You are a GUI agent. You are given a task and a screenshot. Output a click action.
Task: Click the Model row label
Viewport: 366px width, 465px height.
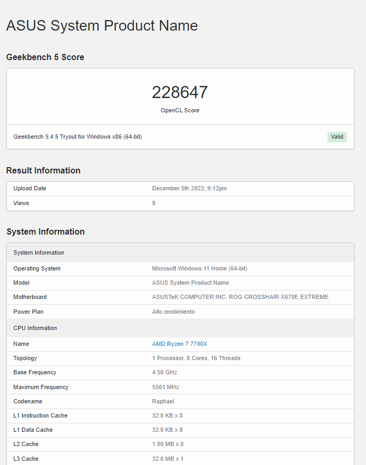(x=21, y=283)
